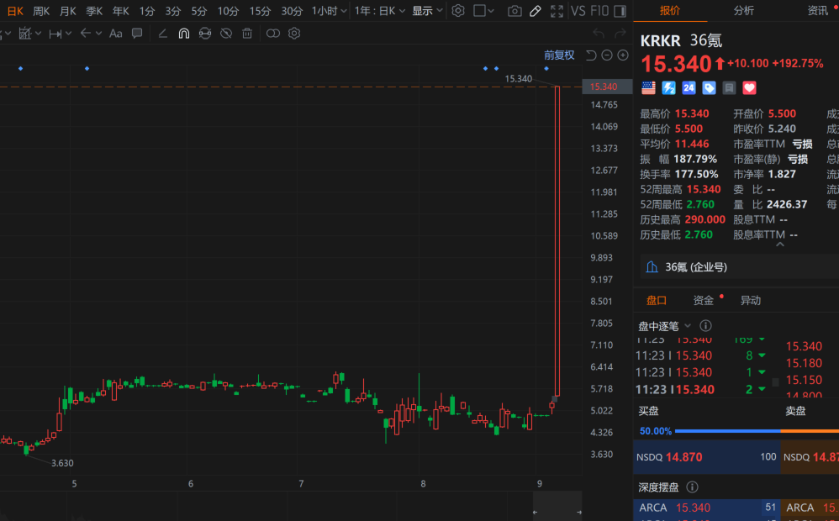Click the gray note bookmark icon
Viewport: 839px width, 521px height.
729,87
